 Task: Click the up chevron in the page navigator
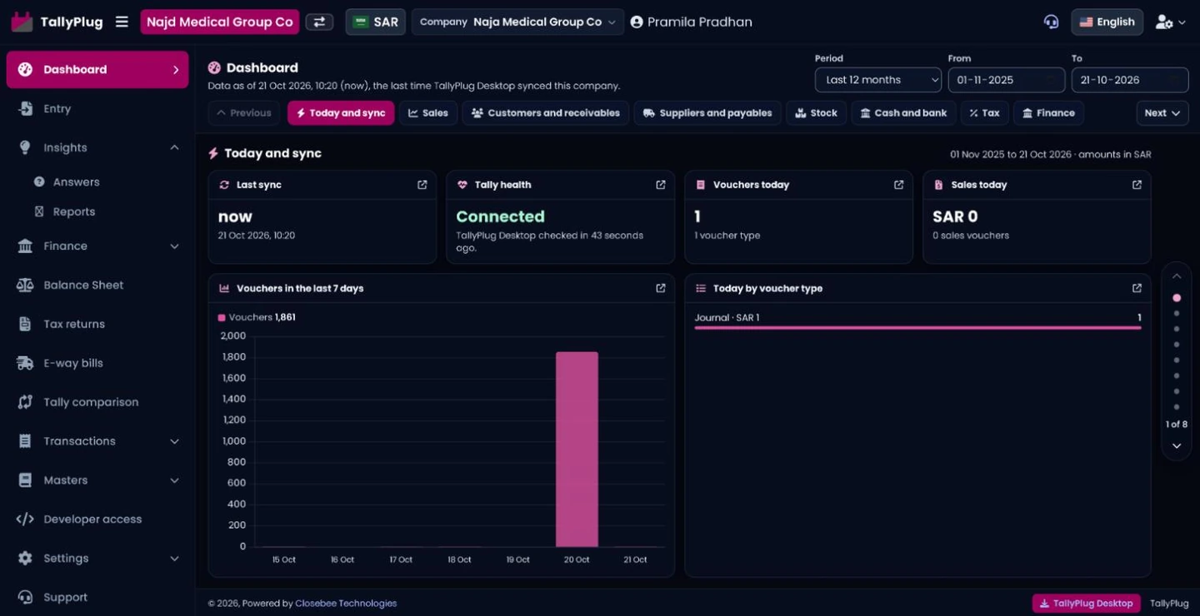[1177, 276]
